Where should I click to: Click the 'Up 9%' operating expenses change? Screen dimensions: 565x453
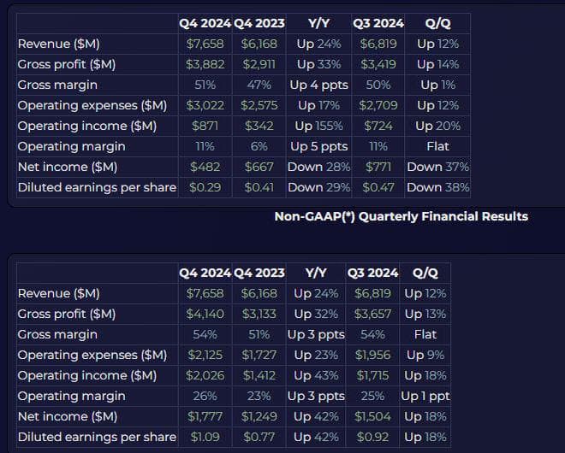425,355
